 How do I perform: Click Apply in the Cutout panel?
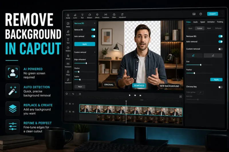[216, 80]
